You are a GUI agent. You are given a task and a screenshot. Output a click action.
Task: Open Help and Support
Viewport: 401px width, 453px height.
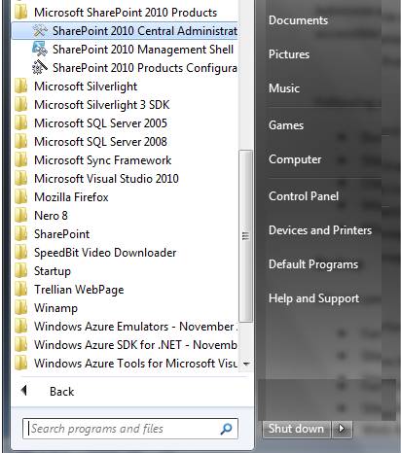(313, 298)
